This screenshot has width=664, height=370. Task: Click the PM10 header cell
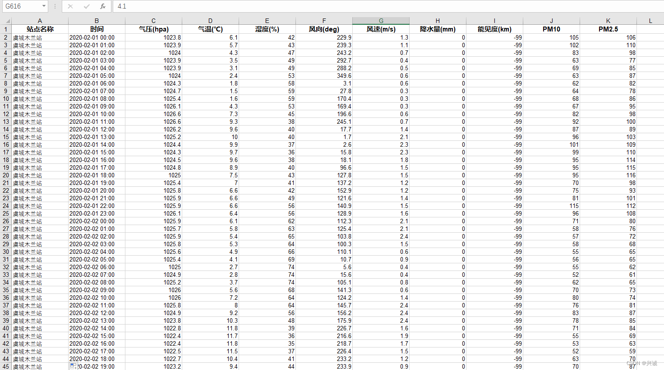(551, 29)
